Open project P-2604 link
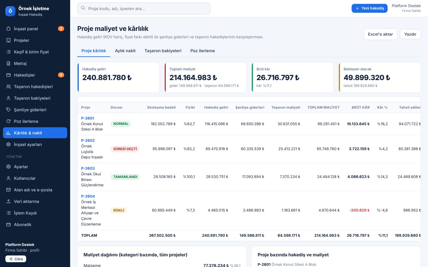428x267 pixels. (x=88, y=196)
